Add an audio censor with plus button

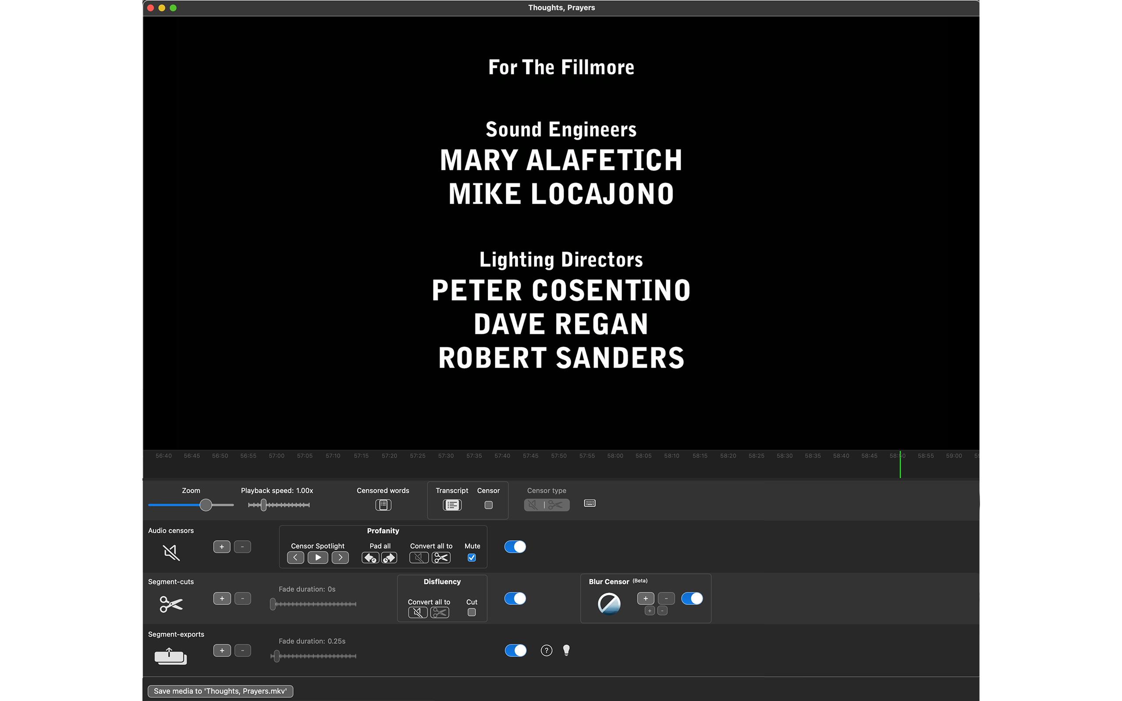click(222, 547)
